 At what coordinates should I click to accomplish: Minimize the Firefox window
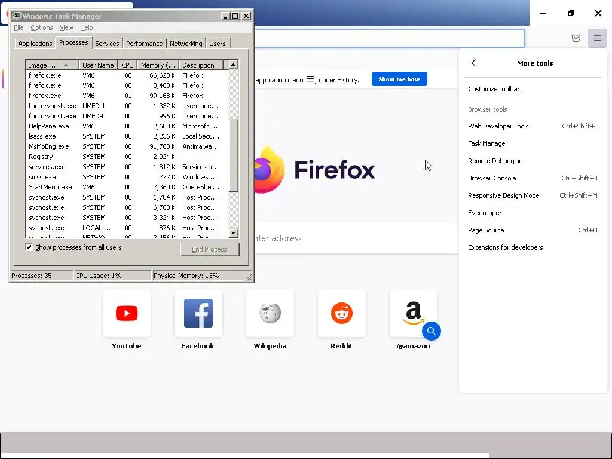pos(543,13)
